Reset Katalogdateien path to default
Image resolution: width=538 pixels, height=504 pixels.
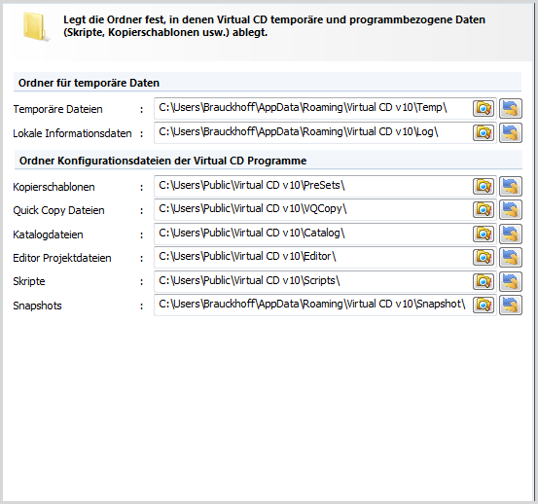coord(511,234)
